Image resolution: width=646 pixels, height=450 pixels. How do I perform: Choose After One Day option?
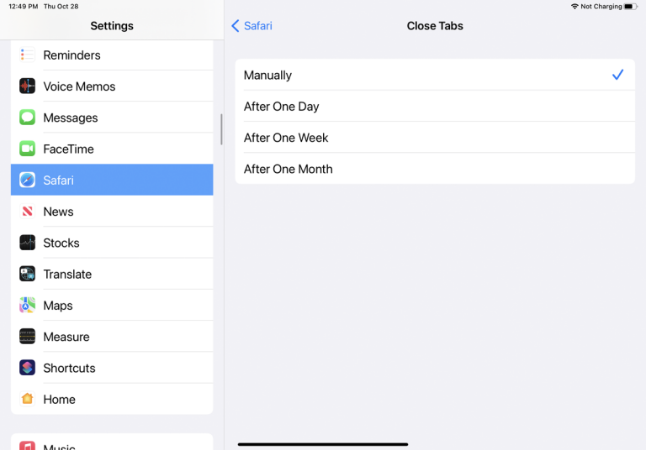[434, 107]
